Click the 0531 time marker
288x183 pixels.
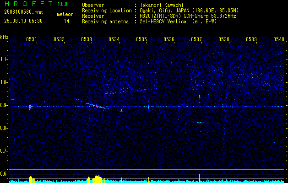coord(32,39)
